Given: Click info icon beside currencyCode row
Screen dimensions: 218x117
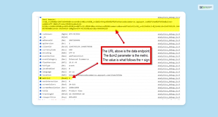Looking at the screenshot, I should tap(41, 50).
